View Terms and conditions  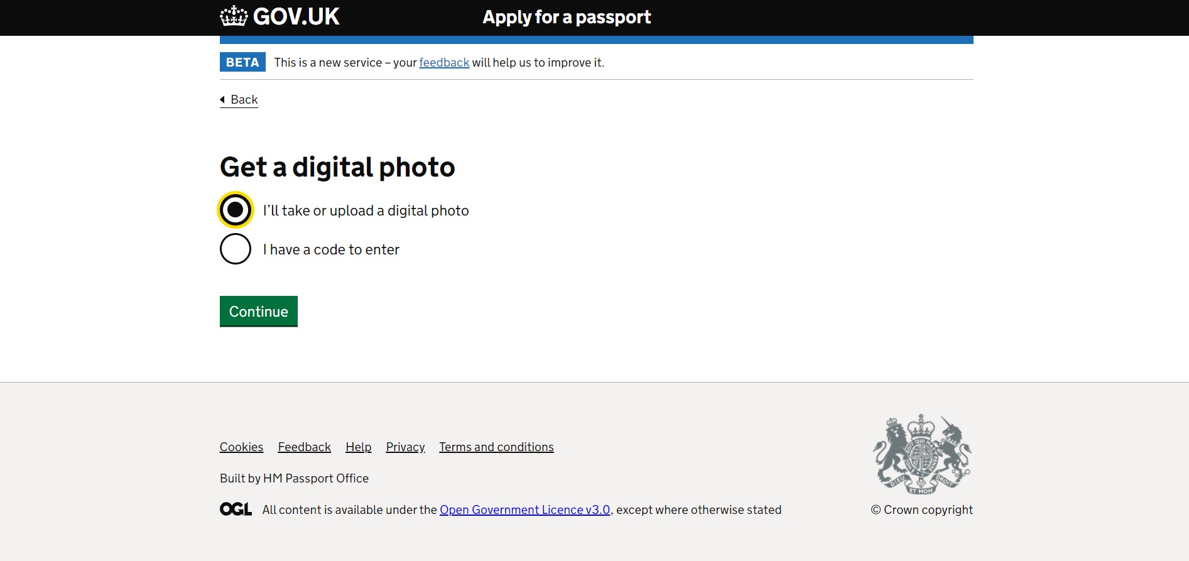click(x=496, y=447)
